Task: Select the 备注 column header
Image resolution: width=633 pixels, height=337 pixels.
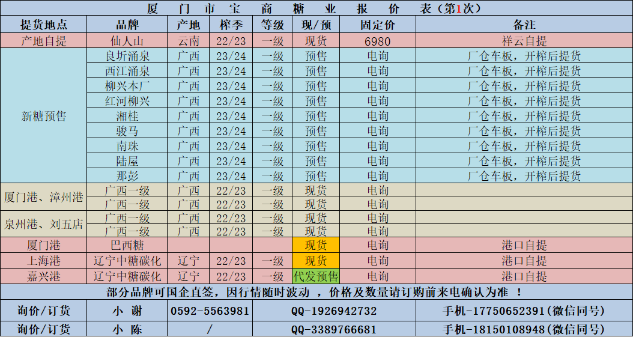Action: 524,25
